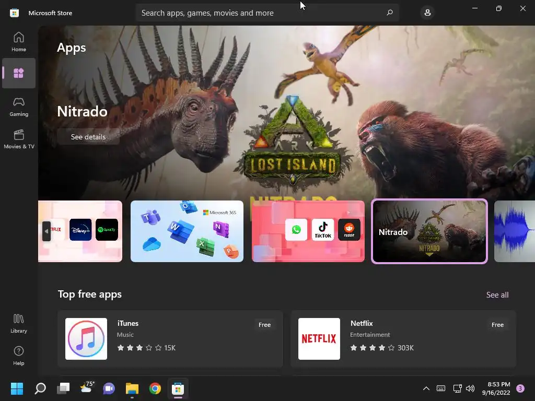Select the Nitrado carousel card
535x401 pixels.
(x=429, y=231)
